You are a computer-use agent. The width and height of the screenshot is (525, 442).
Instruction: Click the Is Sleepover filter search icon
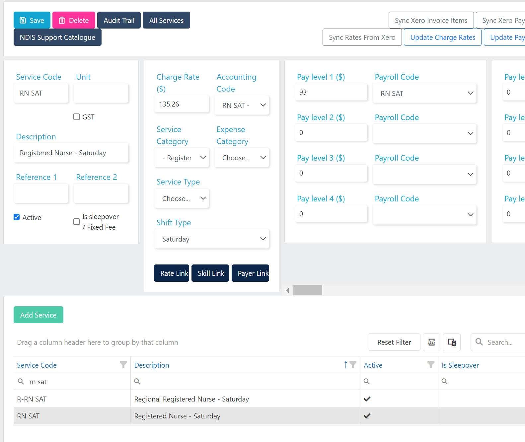pos(445,381)
